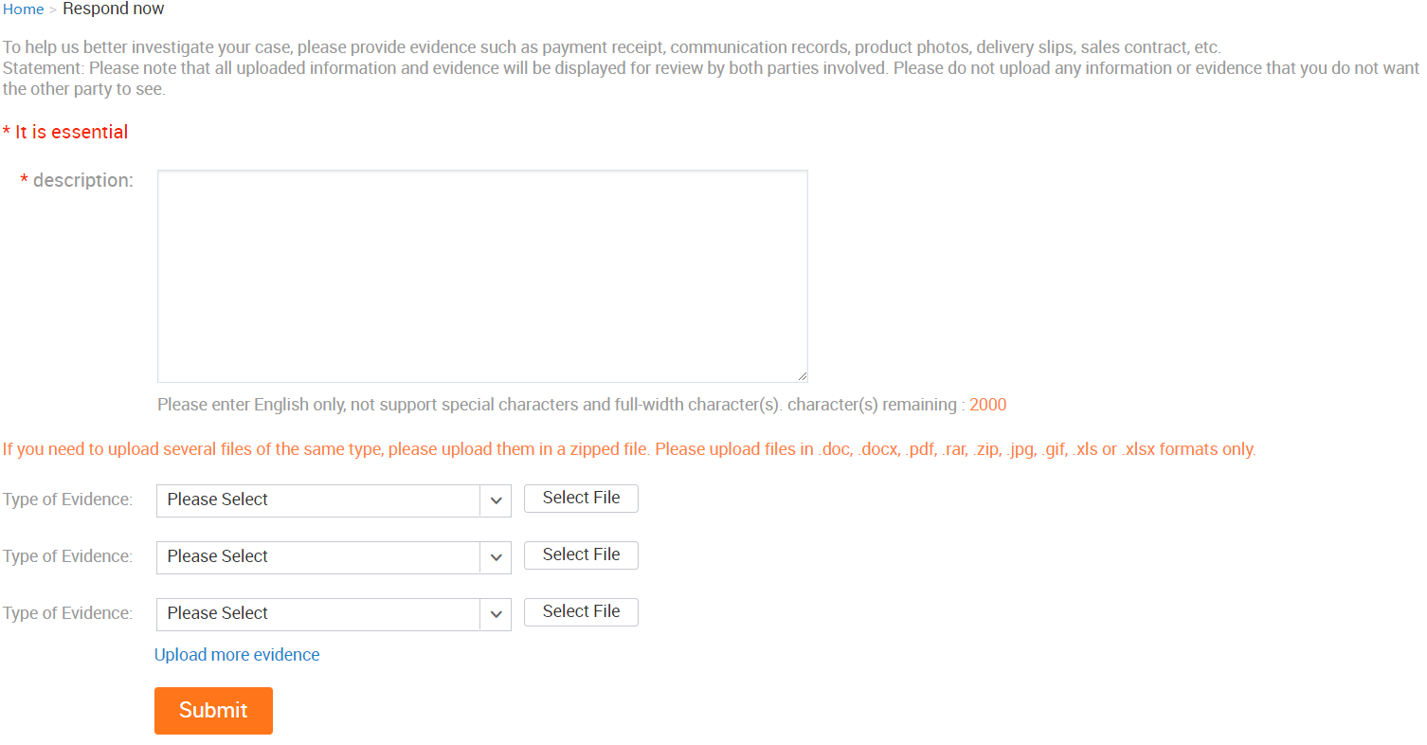
Task: Click the second Type of Evidence label
Action: click(x=67, y=556)
